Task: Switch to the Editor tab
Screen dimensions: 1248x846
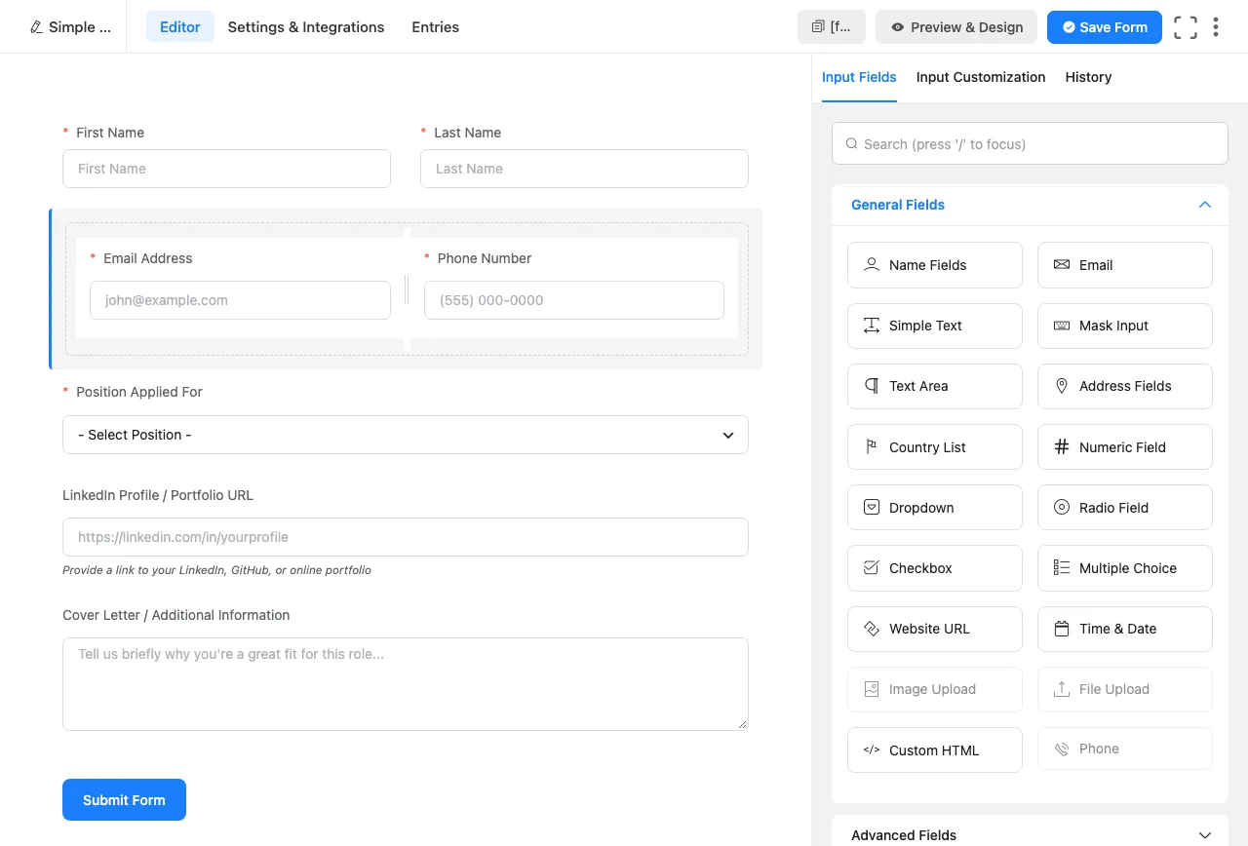Action: pos(180,27)
